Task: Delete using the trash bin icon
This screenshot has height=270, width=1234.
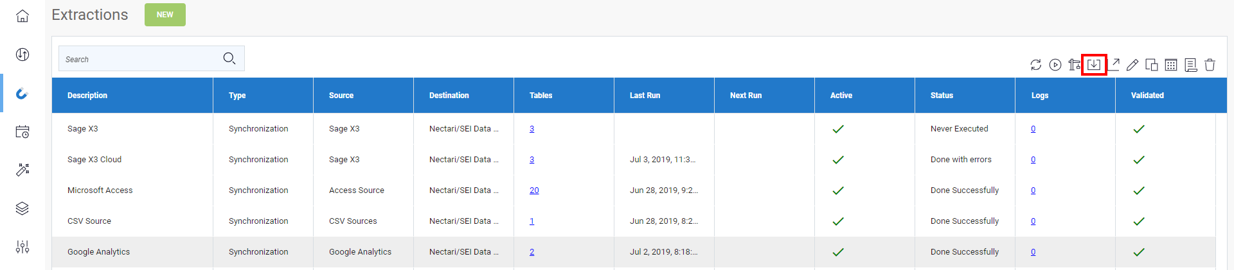Action: tap(1210, 65)
